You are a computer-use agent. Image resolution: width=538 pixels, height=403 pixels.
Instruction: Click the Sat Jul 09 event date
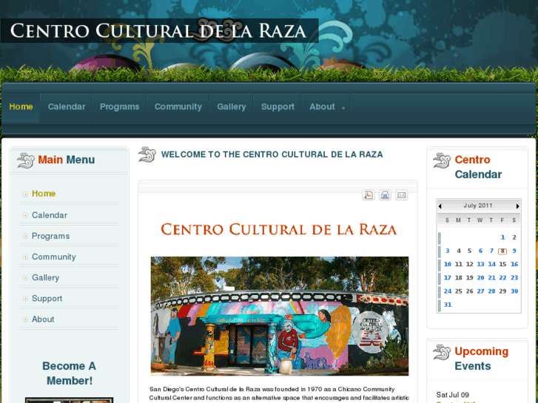point(453,395)
